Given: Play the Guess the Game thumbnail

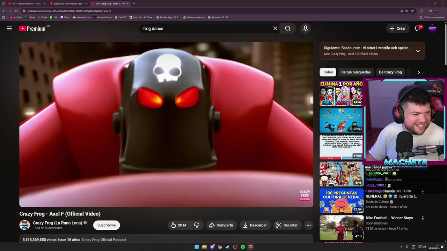Looking at the screenshot, I should pos(341,120).
